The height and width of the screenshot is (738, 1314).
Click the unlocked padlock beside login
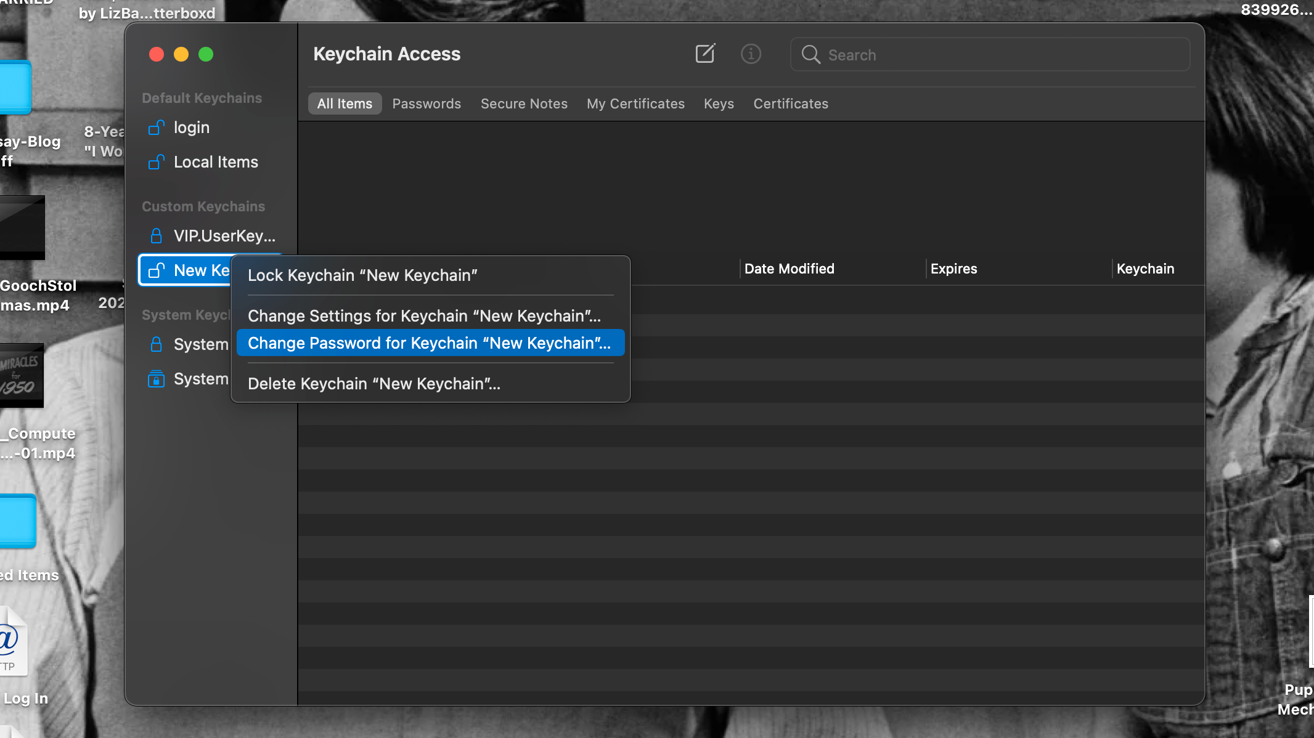point(157,128)
